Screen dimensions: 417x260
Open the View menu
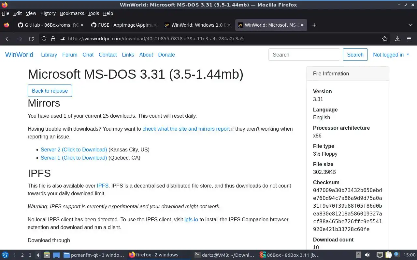(x=31, y=13)
